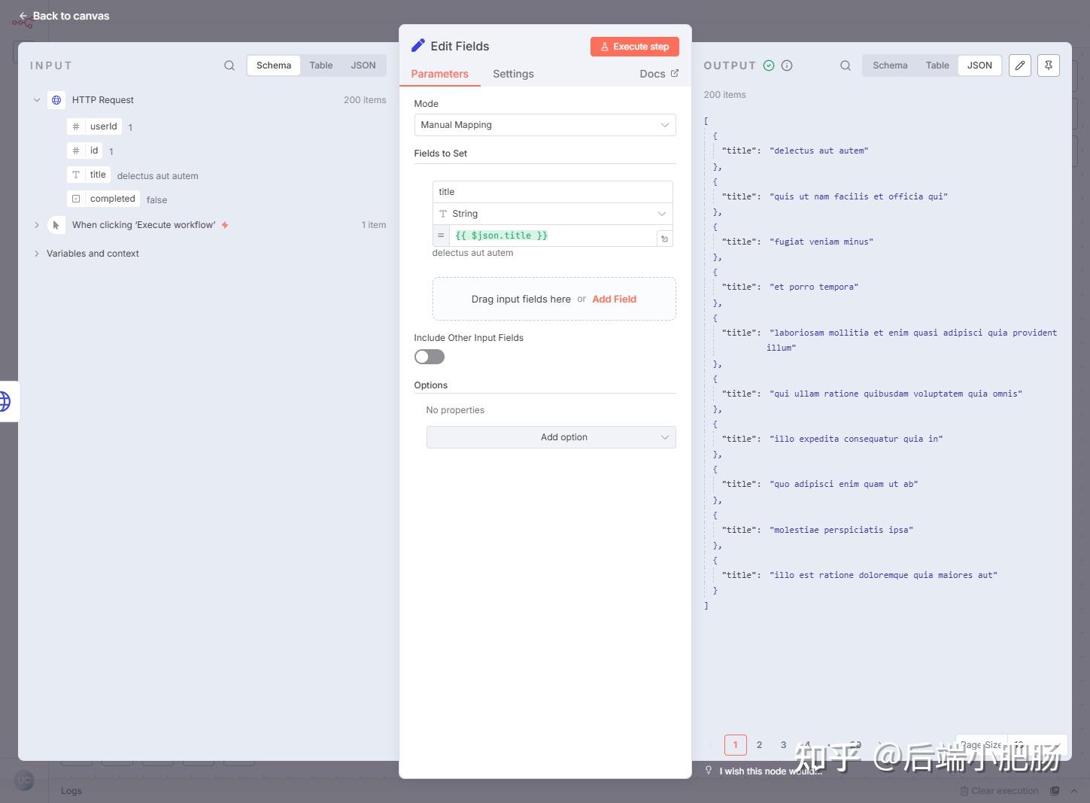Select the completed schema field

point(103,199)
